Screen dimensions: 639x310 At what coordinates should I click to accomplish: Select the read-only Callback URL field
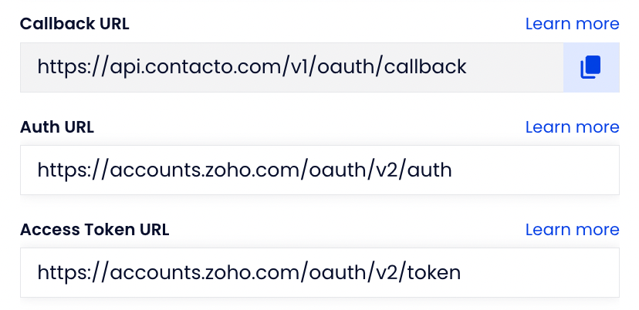coord(292,67)
